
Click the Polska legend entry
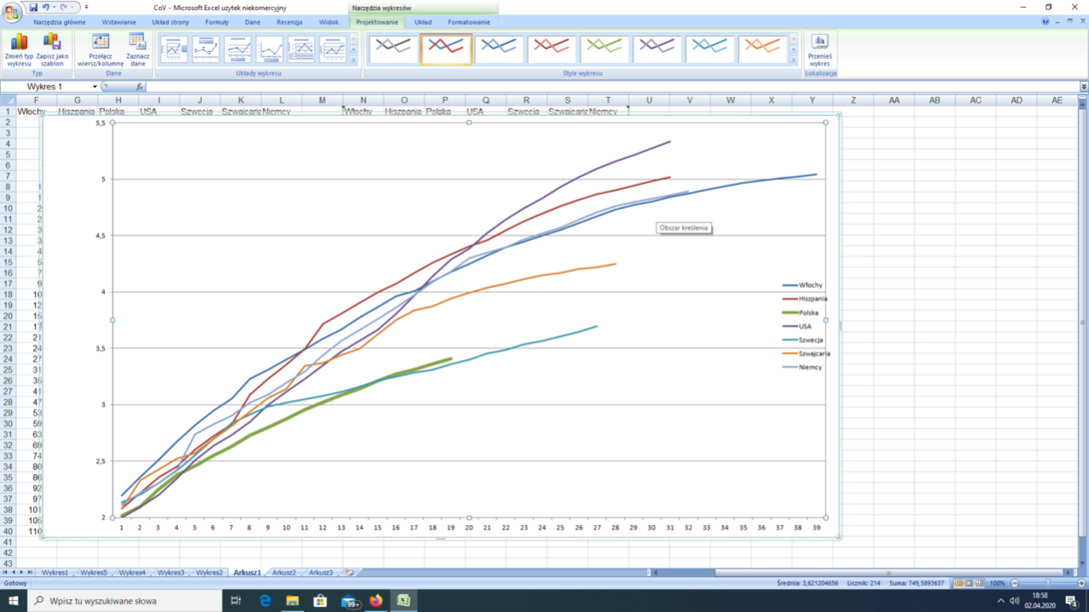801,312
